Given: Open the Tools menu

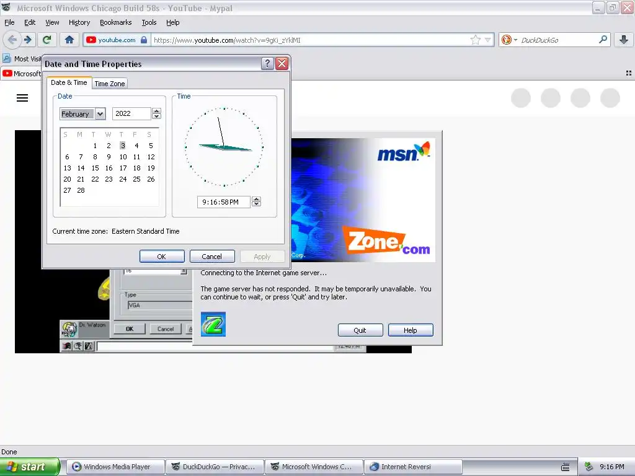Looking at the screenshot, I should click(149, 22).
